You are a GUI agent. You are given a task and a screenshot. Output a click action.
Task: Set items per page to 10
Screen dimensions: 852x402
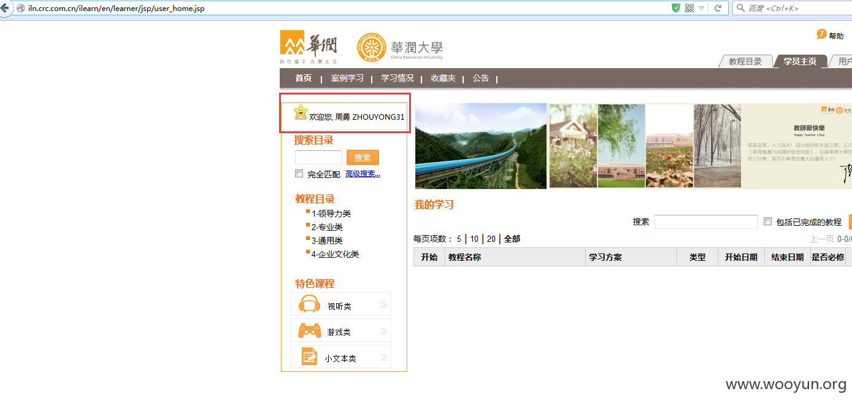point(475,239)
